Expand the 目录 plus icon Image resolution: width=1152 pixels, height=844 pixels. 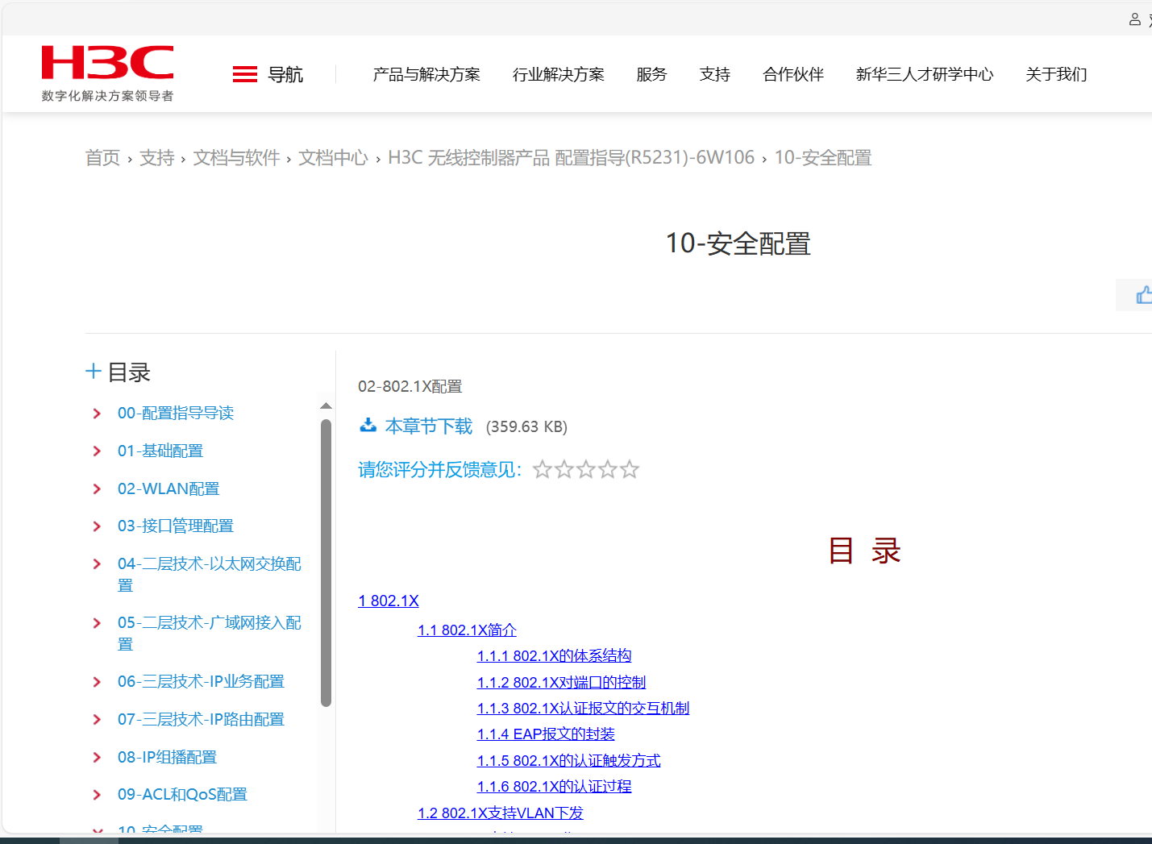pos(94,371)
